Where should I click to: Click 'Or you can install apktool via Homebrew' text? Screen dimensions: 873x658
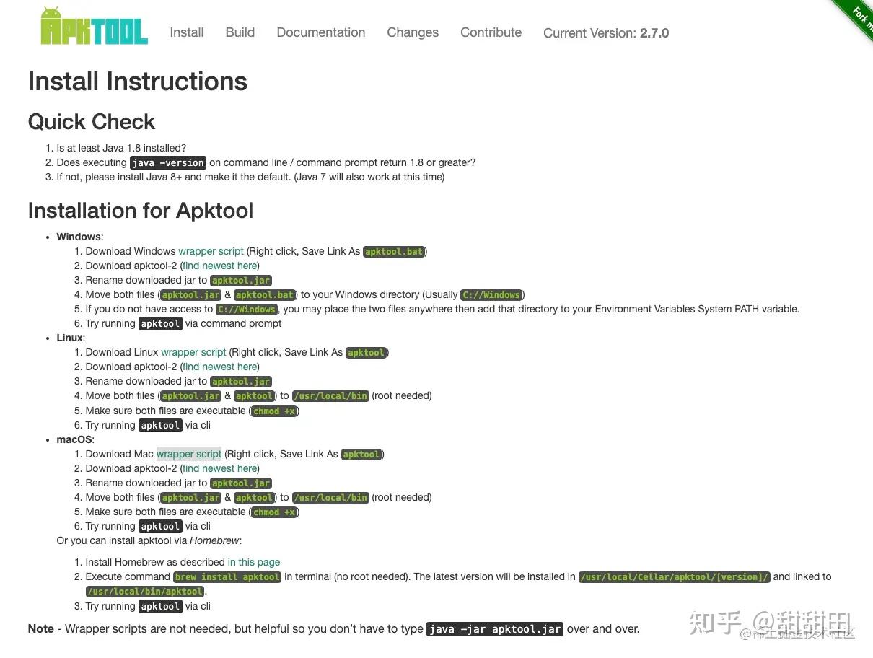pos(149,540)
